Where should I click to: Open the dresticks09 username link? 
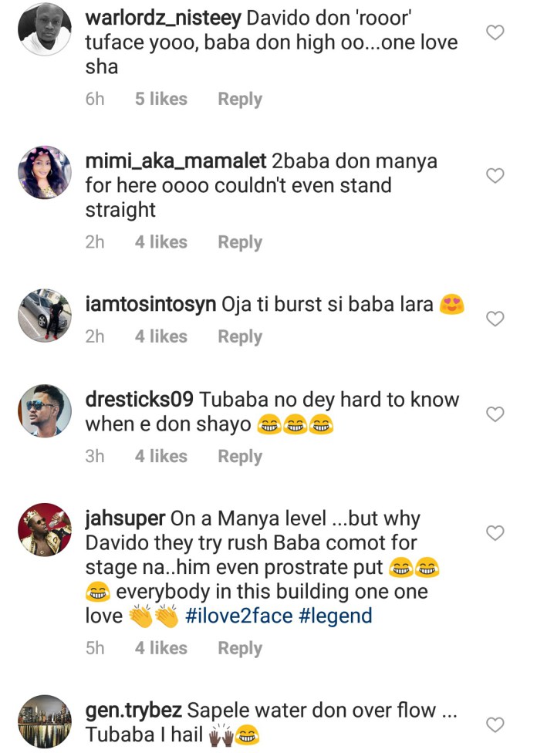click(x=139, y=400)
